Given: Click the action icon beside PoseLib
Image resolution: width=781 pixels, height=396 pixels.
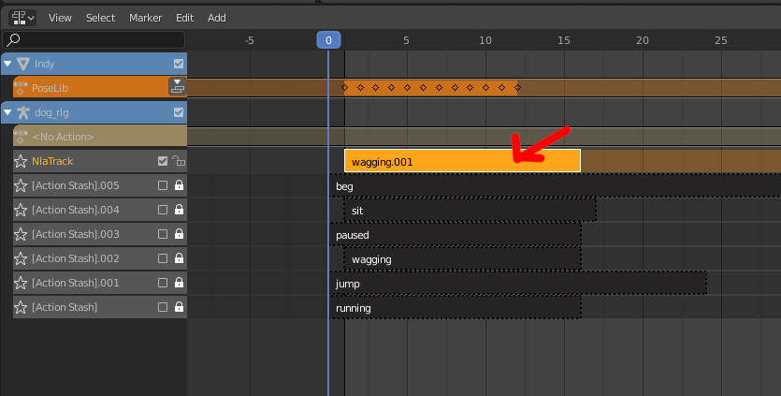Looking at the screenshot, I should [21, 88].
